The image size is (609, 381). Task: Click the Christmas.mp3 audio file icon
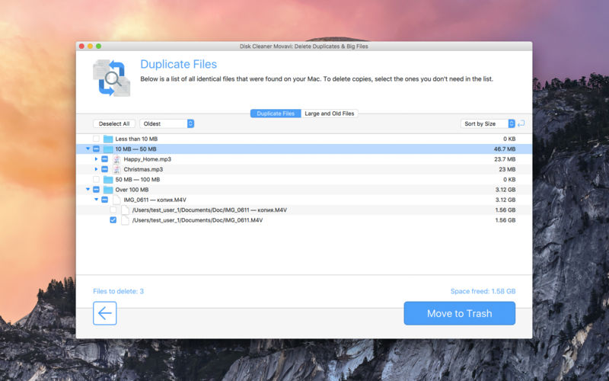(116, 169)
